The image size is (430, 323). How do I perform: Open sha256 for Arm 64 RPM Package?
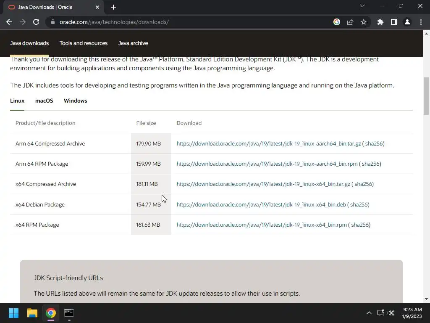(370, 164)
